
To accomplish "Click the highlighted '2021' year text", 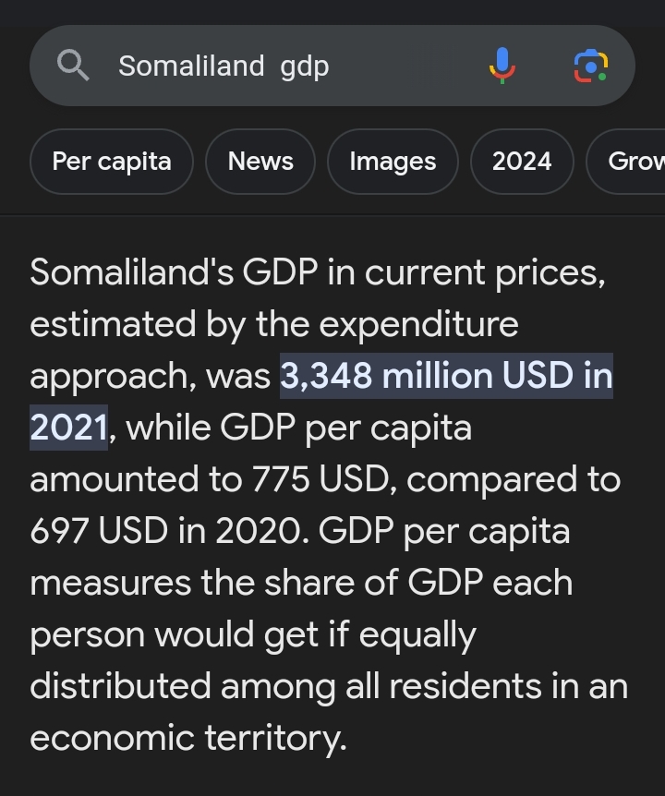I will 68,428.
